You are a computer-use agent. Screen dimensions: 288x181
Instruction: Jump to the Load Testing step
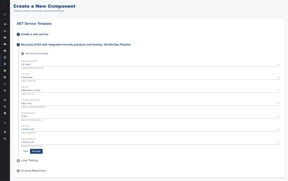tap(29, 160)
